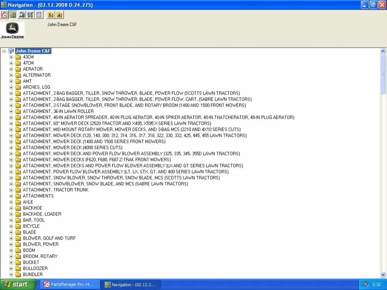387x290 pixels.
Task: Expand ATTACHMENT, MOWER DECK (4000 SERIES CUTS)
Action: [11, 148]
